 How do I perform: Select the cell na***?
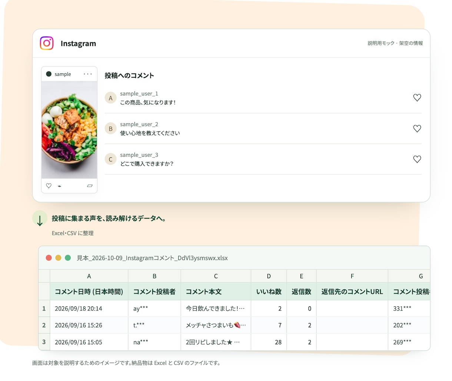click(x=154, y=342)
